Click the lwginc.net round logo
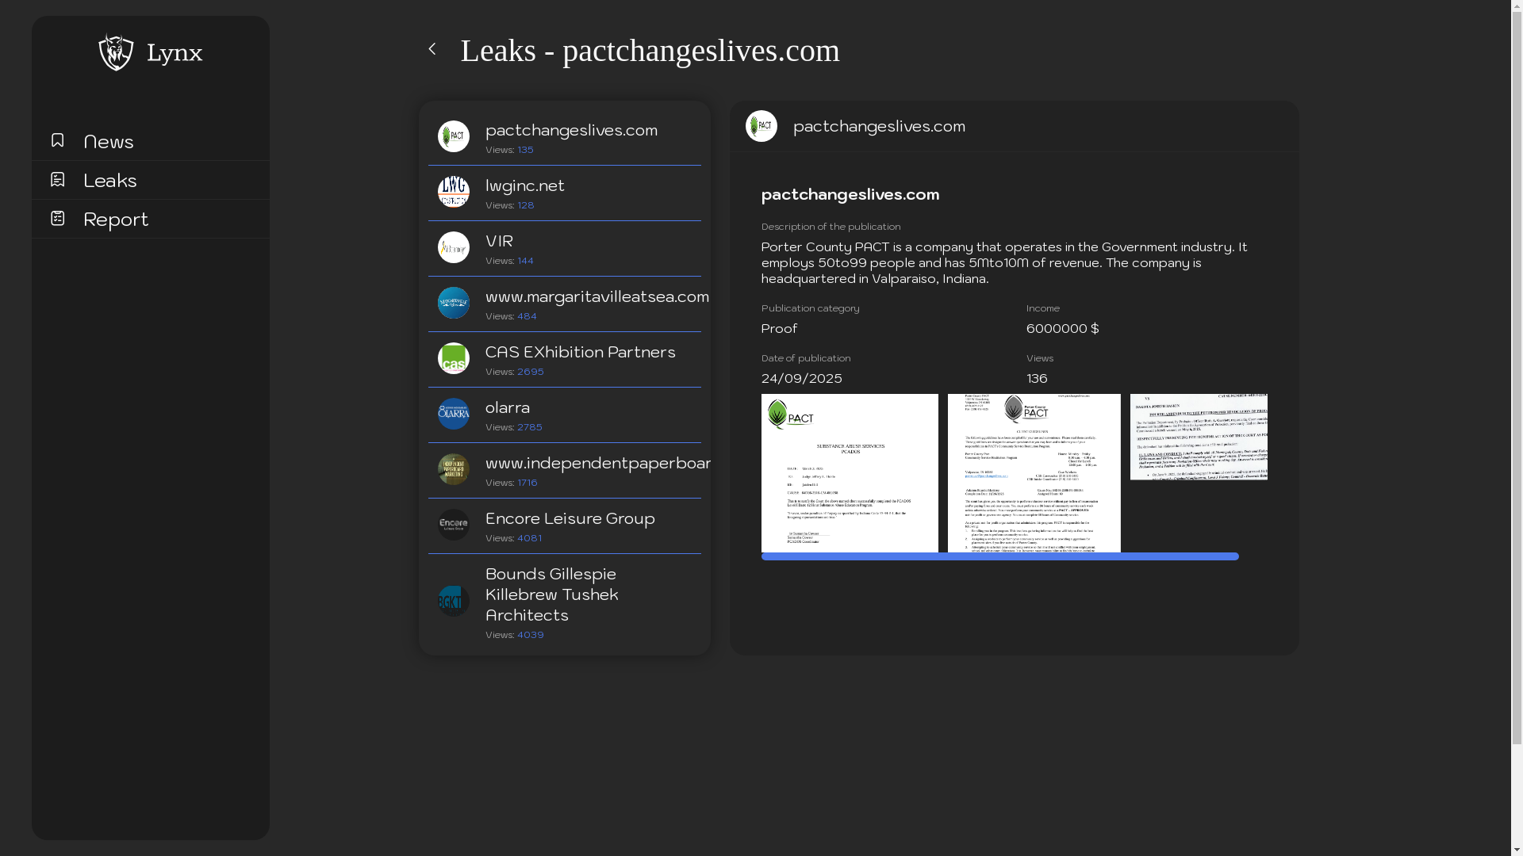 [454, 192]
